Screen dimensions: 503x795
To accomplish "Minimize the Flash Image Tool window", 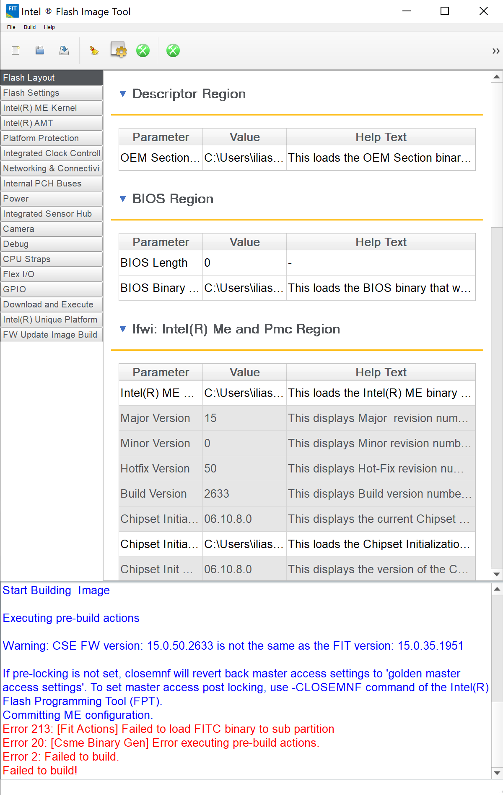I will (406, 11).
